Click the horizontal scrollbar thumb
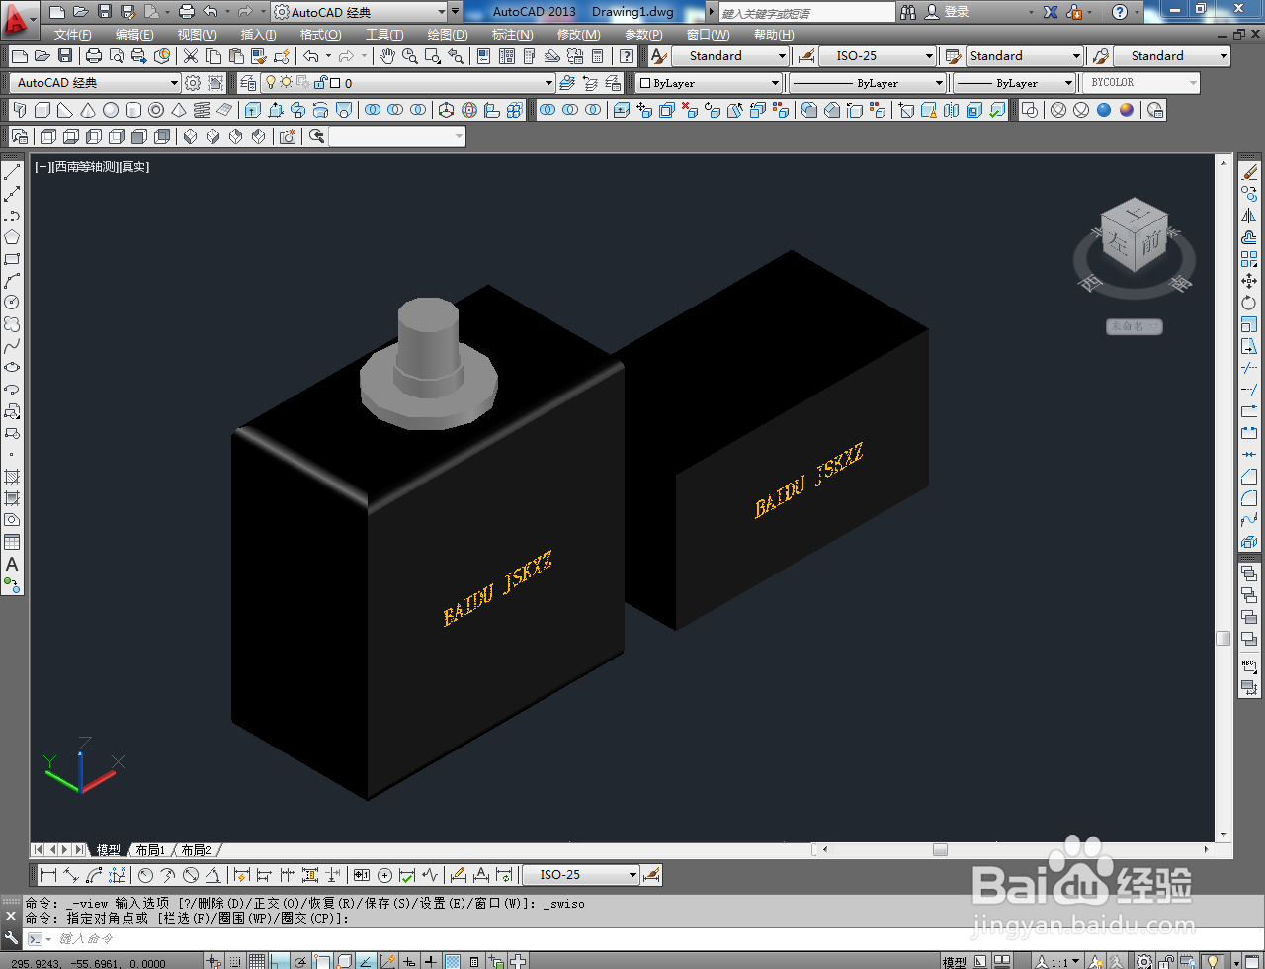 [940, 849]
